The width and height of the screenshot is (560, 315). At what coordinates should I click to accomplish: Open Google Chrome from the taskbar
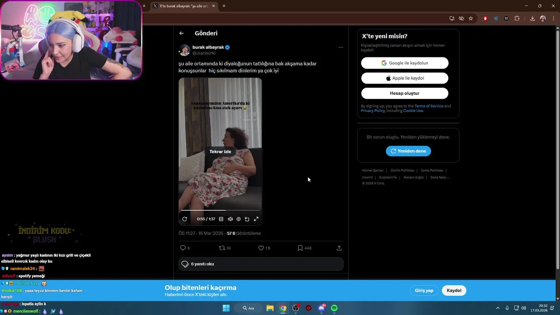pos(283,308)
